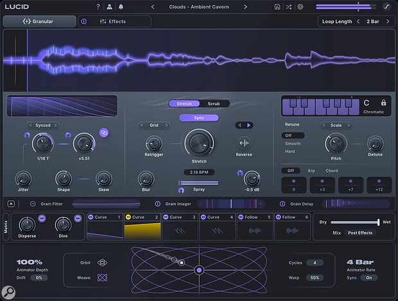This screenshot has height=301, width=398.
Task: Click left chevron beside Synced
Action: coord(31,125)
